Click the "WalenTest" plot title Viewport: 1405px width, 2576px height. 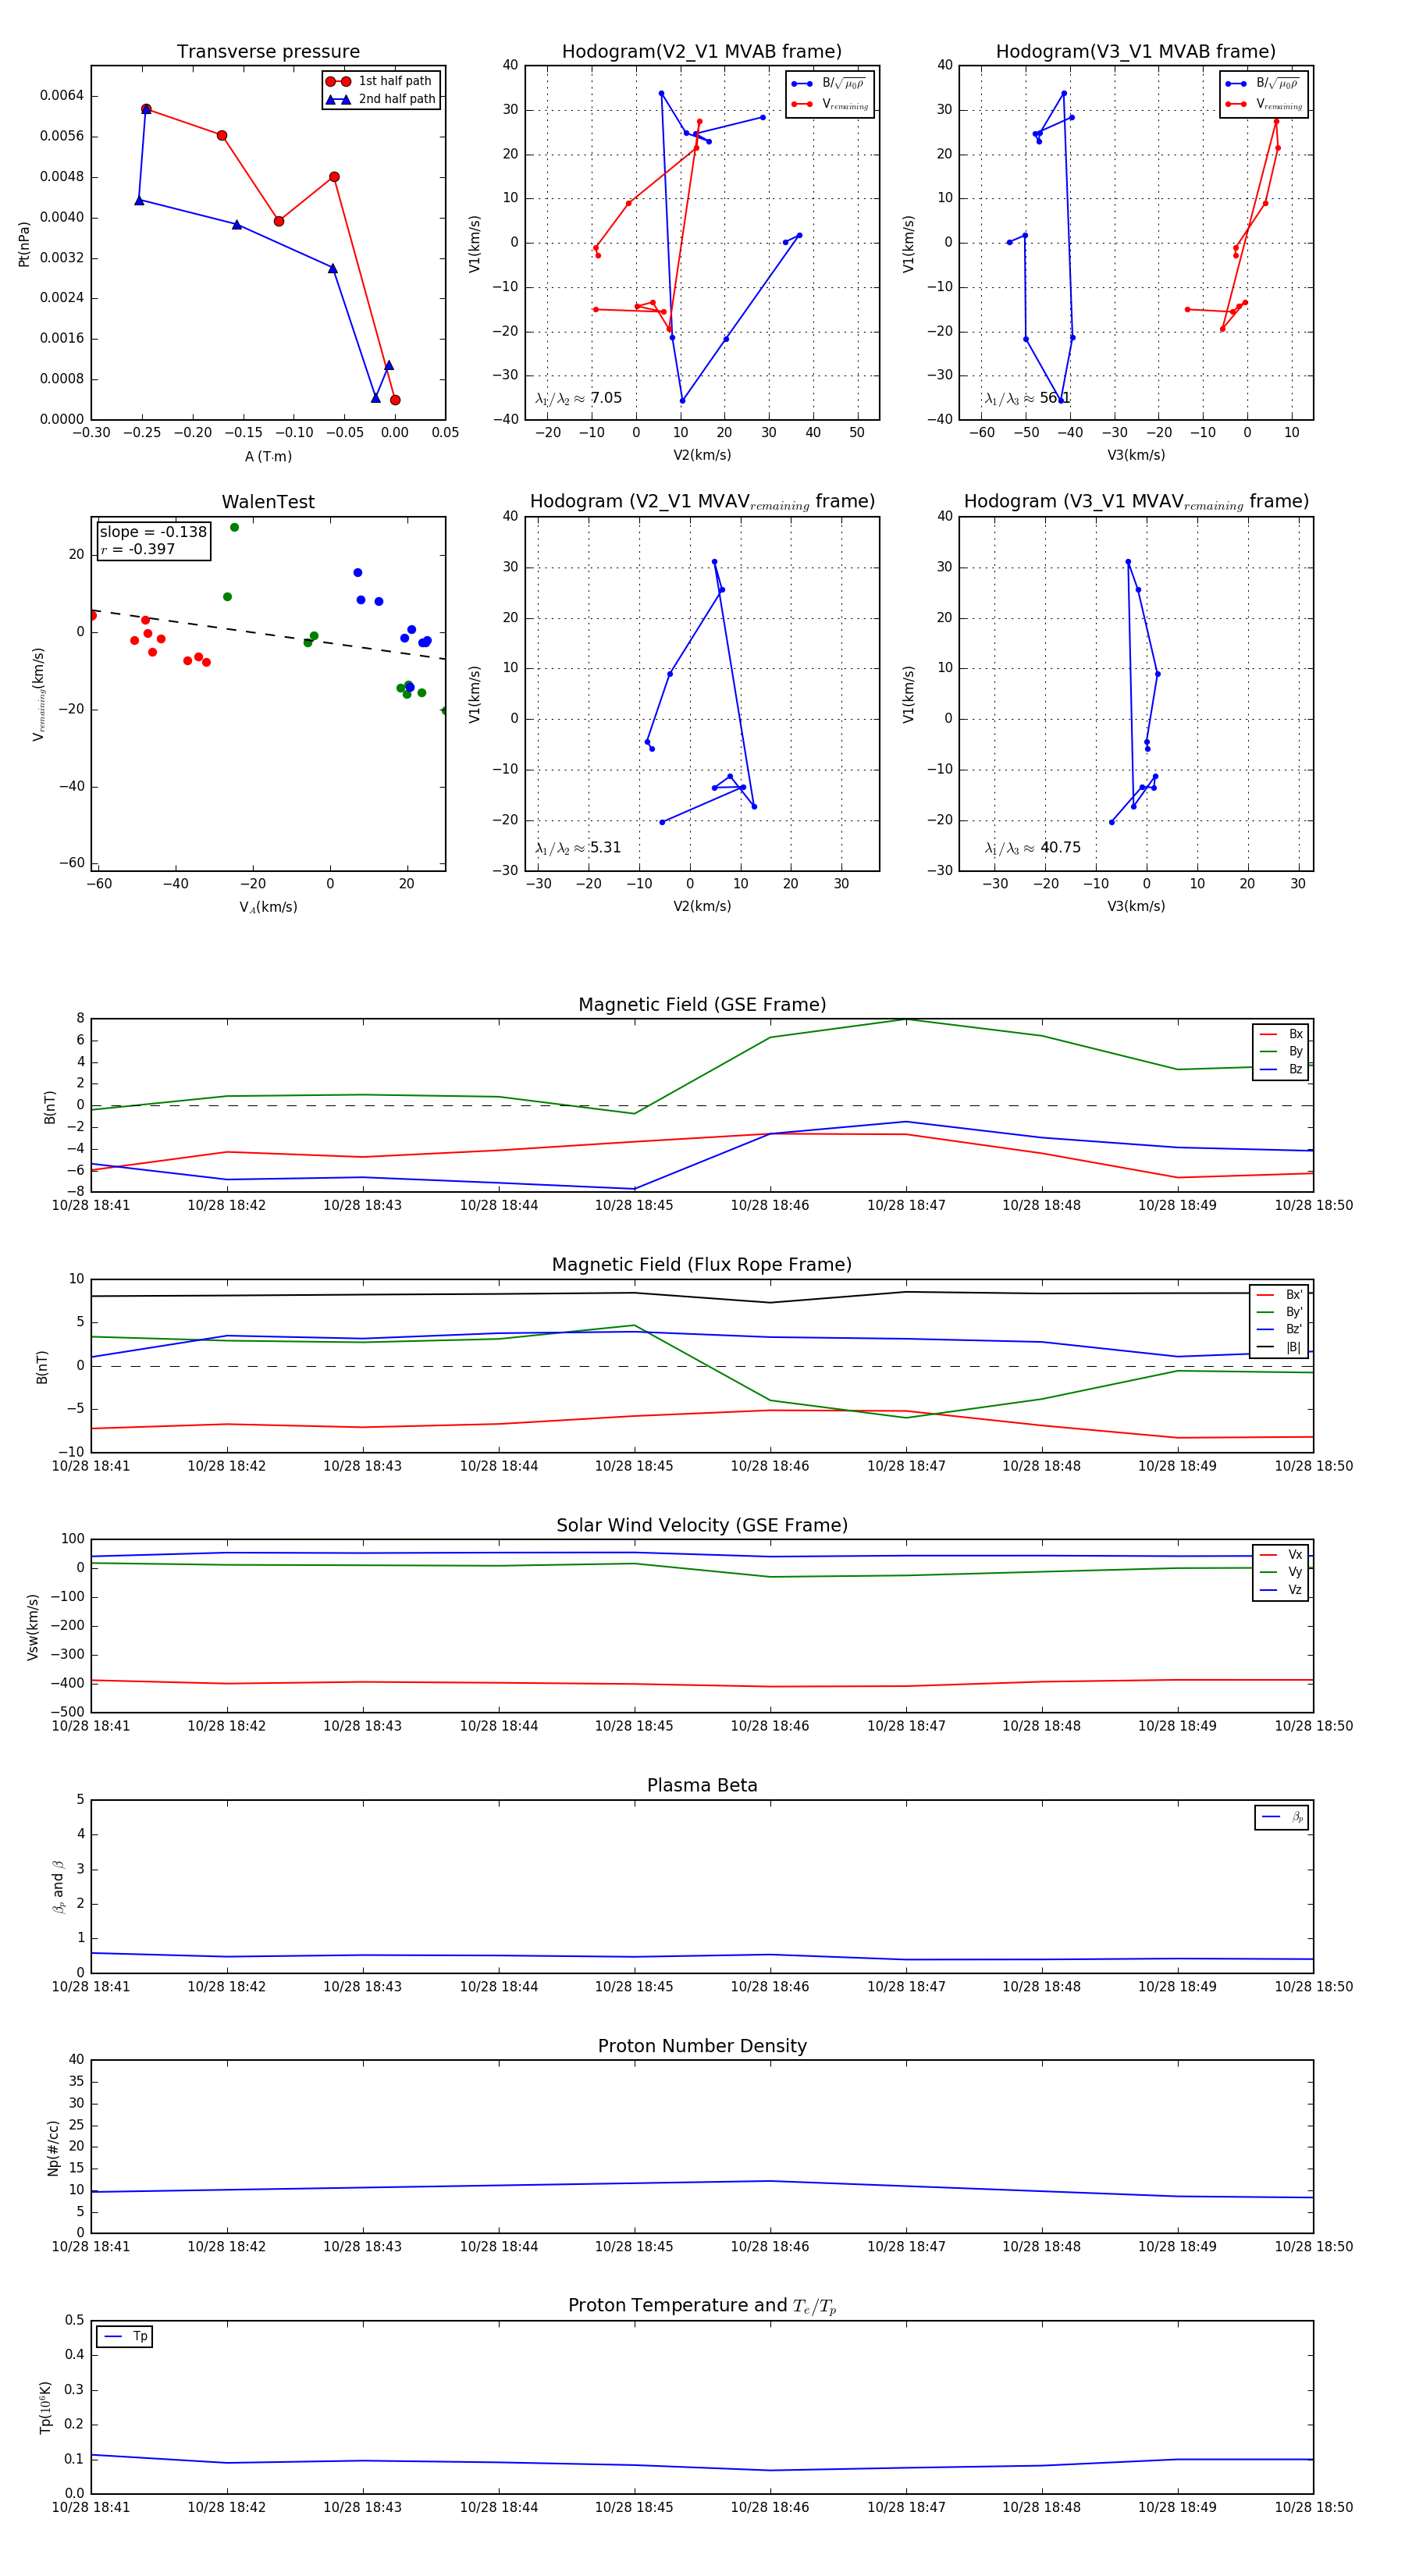[x=268, y=502]
